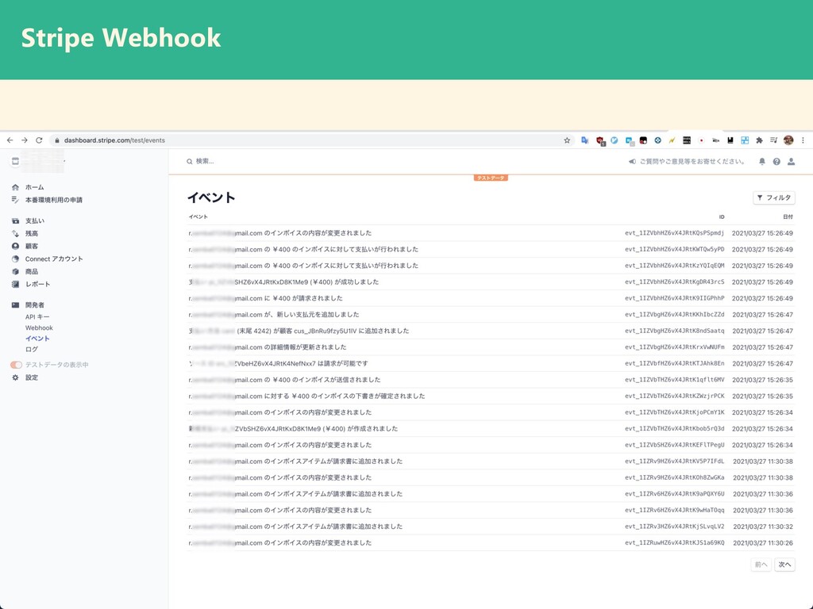Click the report icon beside レポート

tap(15, 285)
